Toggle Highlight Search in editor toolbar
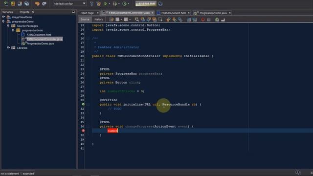 [x=155, y=20]
